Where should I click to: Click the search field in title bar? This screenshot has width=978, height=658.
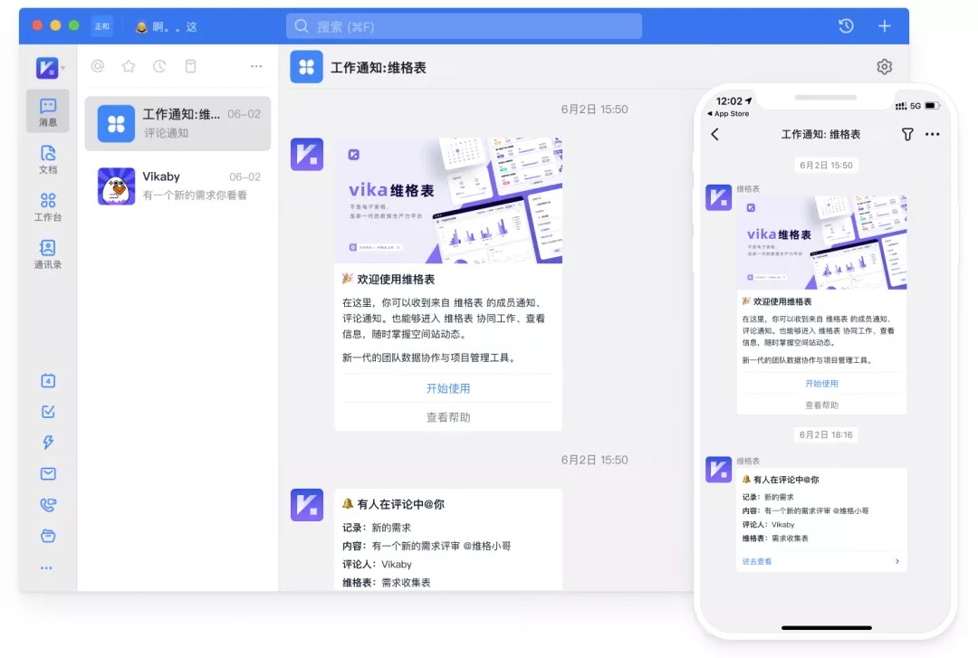click(x=464, y=26)
